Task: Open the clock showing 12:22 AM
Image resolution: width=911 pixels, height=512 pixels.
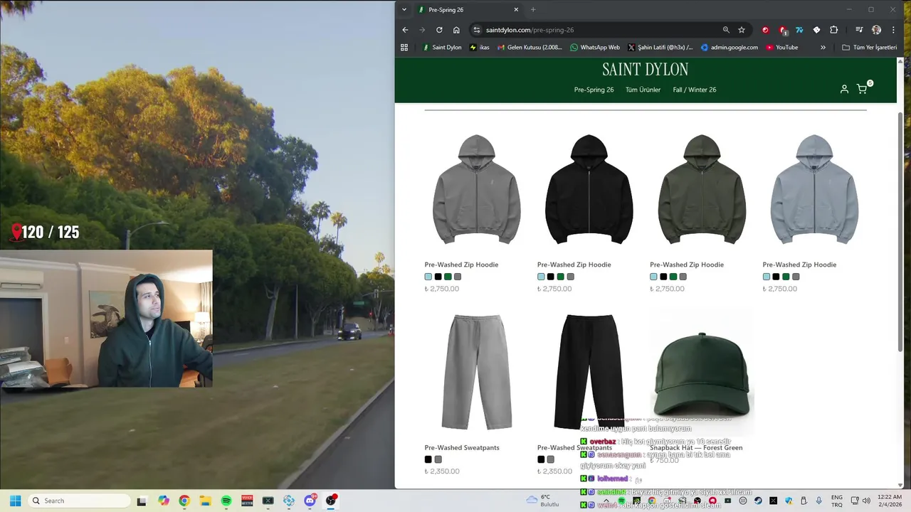Action: pyautogui.click(x=890, y=501)
